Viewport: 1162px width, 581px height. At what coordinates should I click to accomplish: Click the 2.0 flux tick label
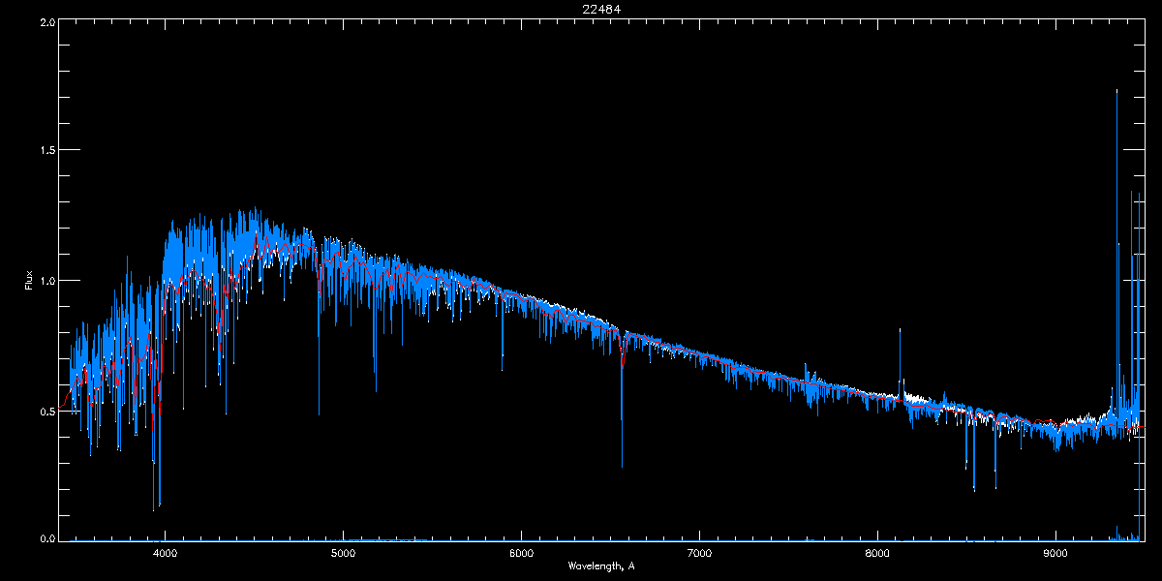46,20
